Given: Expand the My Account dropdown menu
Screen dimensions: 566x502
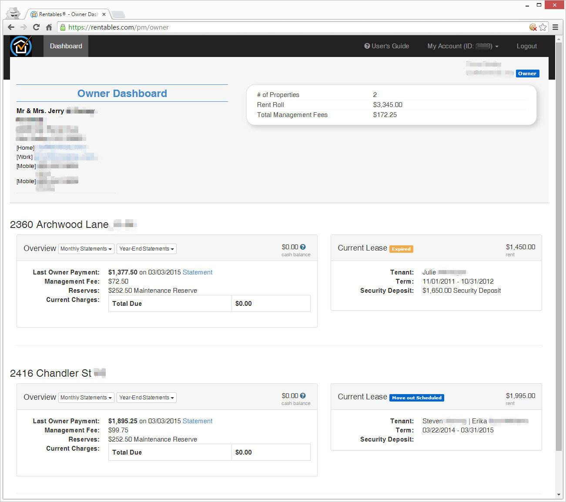Looking at the screenshot, I should click(463, 46).
